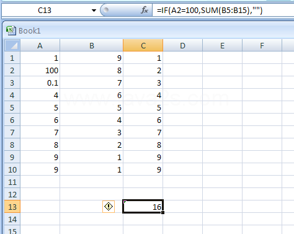This screenshot has width=294, height=234.
Task: Select column B header
Action: tap(92, 45)
